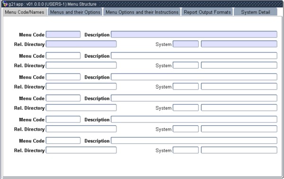Viewport: 284px width, 179px height.
Task: Focus the third row Menu Code field
Action: tap(63, 77)
